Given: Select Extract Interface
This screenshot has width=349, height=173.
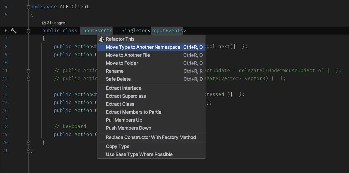Looking at the screenshot, I should [x=151, y=88].
